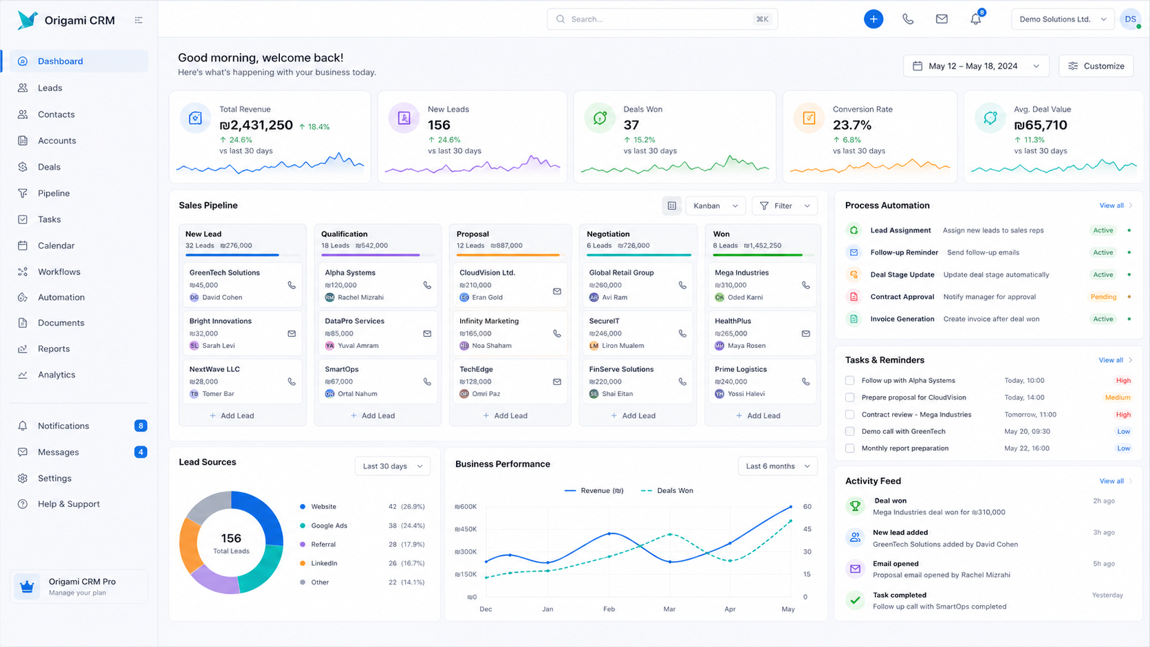Collapse the sidebar with the menu icon
The image size is (1150, 647).
tap(139, 20)
